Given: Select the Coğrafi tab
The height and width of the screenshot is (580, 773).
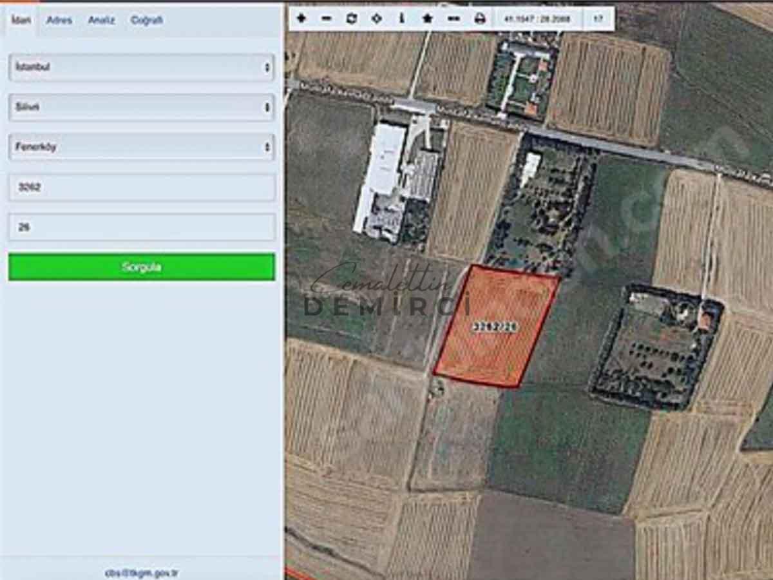Looking at the screenshot, I should click(147, 20).
